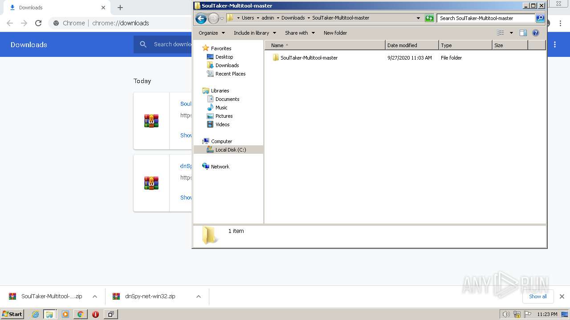Open a new Chrome tab

pos(120,8)
